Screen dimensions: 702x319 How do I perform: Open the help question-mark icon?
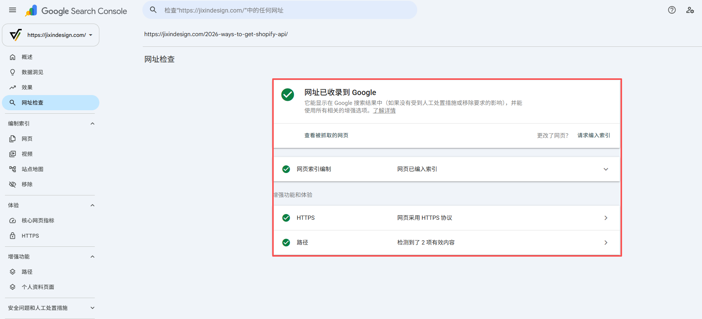[672, 10]
